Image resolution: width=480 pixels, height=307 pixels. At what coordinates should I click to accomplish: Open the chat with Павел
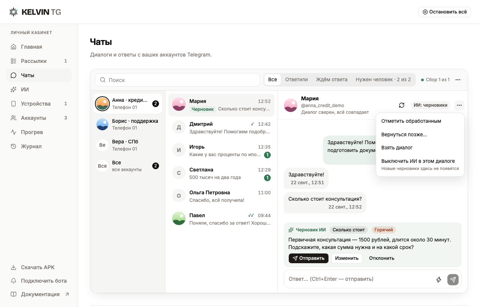tap(221, 219)
